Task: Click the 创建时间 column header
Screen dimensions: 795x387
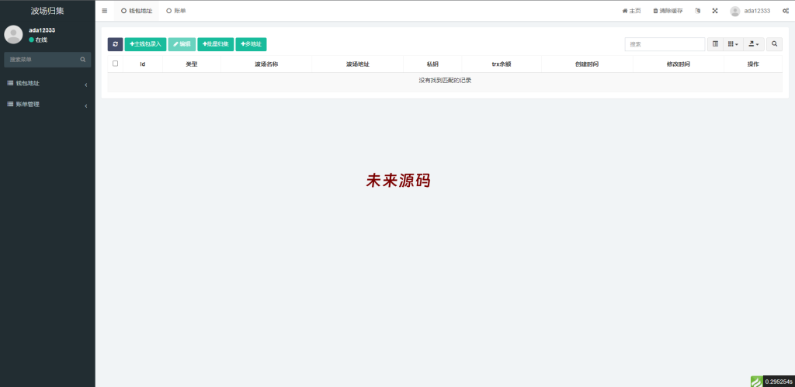Action: point(587,64)
